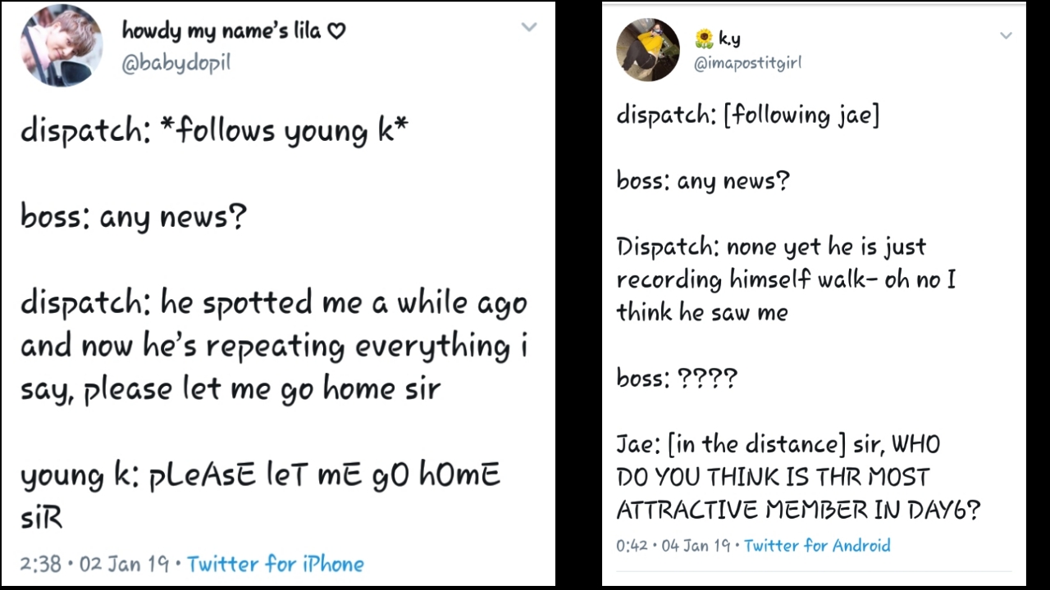The image size is (1050, 590).
Task: Click the sunflower emoji beside k.y
Action: pos(704,38)
